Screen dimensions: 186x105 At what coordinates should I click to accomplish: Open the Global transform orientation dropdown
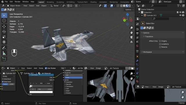tap(56, 6)
